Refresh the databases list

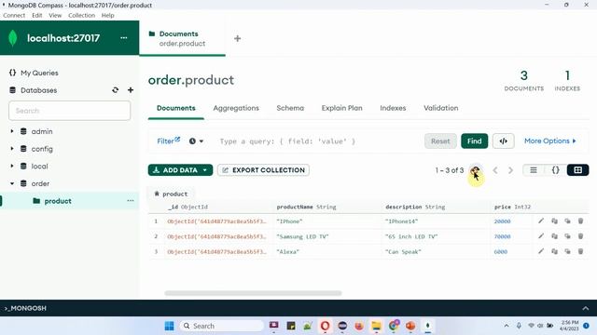(x=116, y=90)
